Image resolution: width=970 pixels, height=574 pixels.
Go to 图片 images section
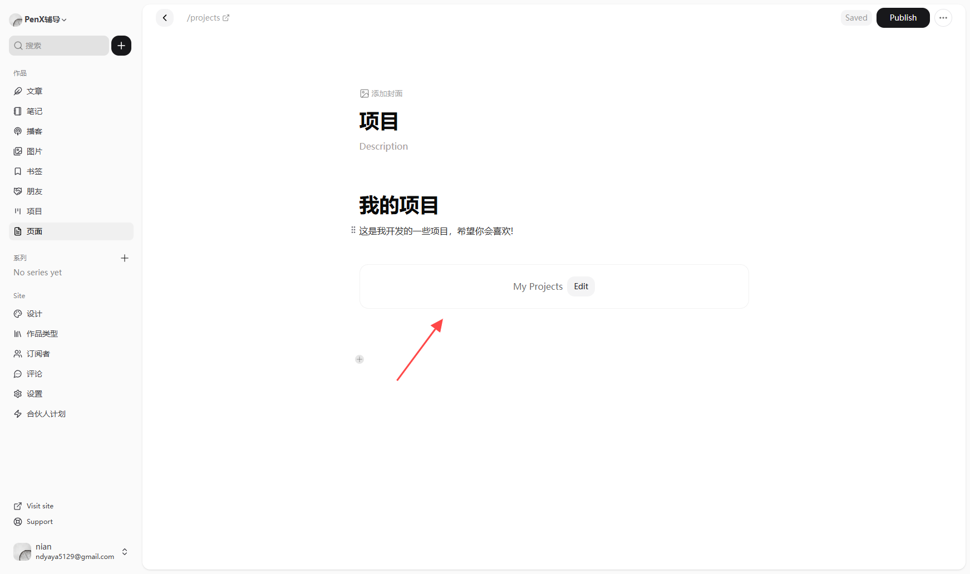[x=35, y=151]
